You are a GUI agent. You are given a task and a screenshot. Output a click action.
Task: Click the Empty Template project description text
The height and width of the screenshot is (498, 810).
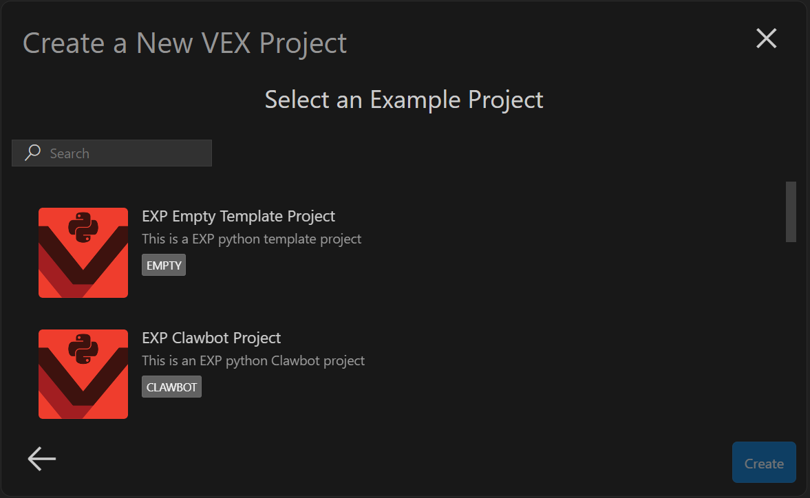[x=252, y=239]
